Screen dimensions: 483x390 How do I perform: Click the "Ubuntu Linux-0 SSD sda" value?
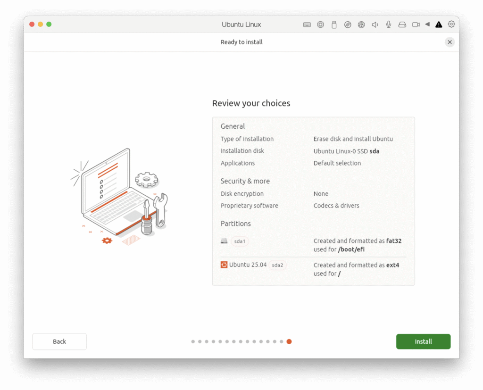(346, 151)
